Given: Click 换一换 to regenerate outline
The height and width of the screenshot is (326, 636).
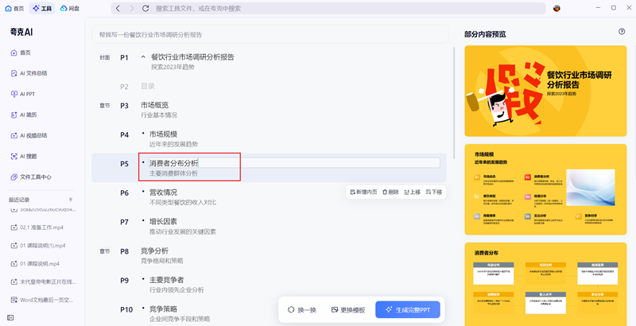Looking at the screenshot, I should (302, 310).
